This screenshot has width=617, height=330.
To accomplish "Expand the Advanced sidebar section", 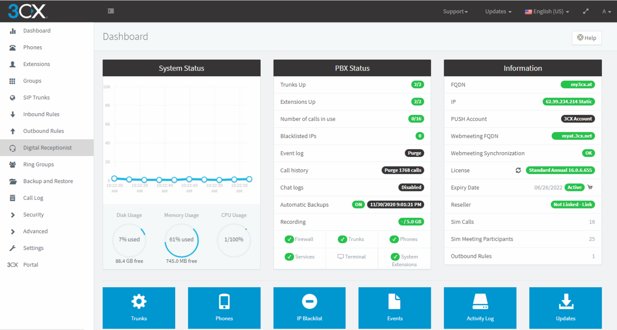I will tap(47, 231).
